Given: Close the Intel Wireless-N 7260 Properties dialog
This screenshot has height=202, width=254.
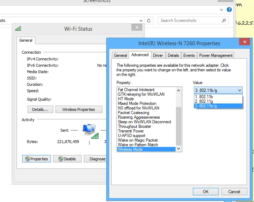Looking at the screenshot, I should click(x=244, y=42).
